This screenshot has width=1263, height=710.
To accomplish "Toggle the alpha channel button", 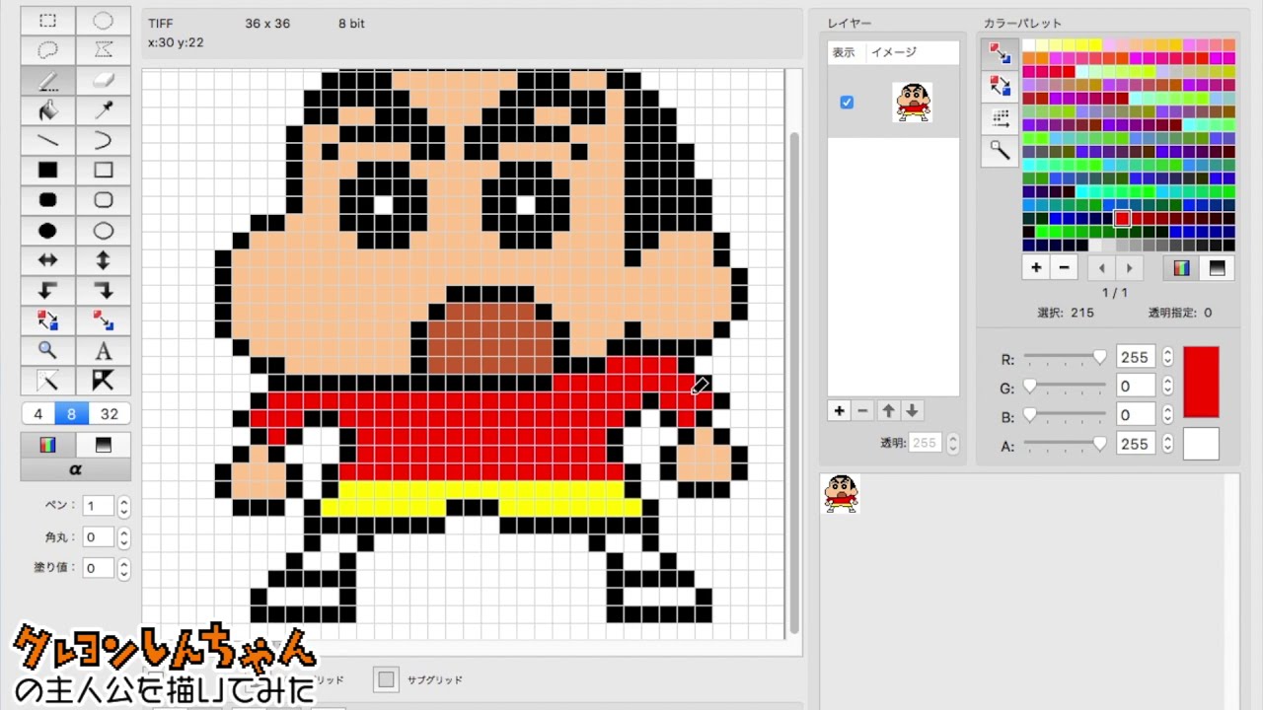I will click(x=75, y=469).
